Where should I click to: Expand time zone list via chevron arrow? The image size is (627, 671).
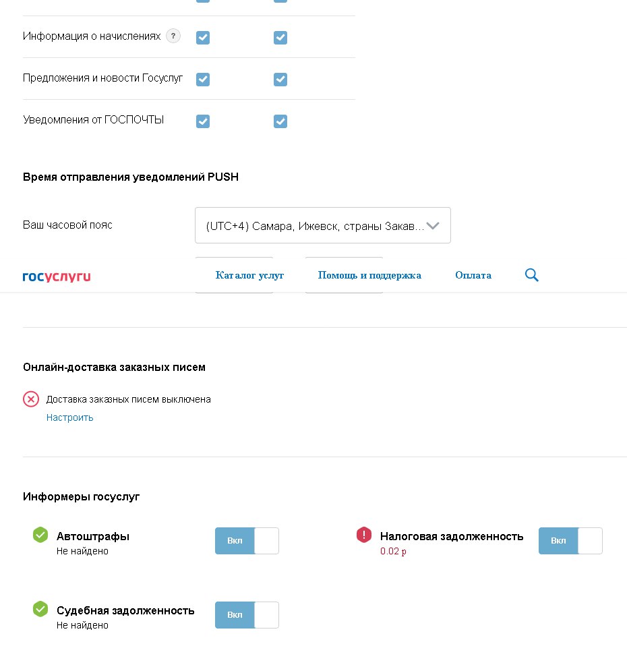[433, 226]
